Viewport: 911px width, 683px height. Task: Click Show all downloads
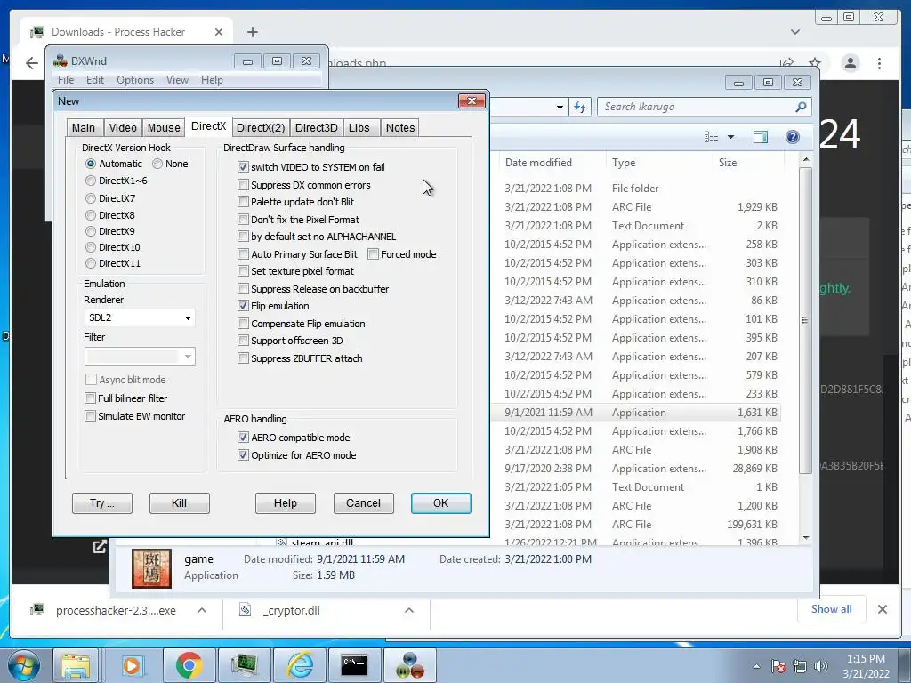click(832, 609)
